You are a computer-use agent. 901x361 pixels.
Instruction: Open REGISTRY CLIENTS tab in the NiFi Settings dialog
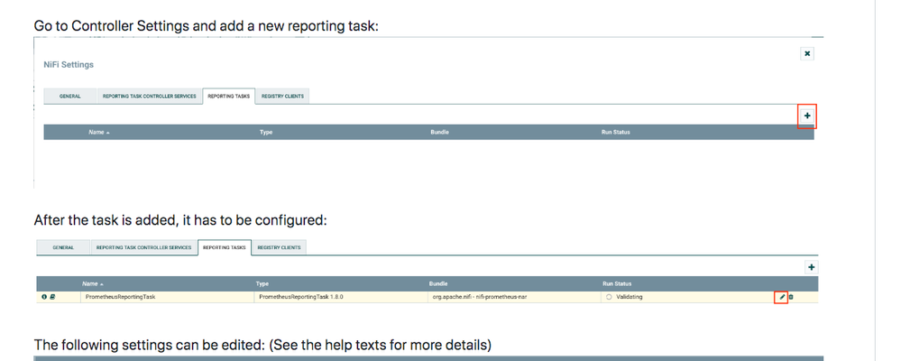282,96
